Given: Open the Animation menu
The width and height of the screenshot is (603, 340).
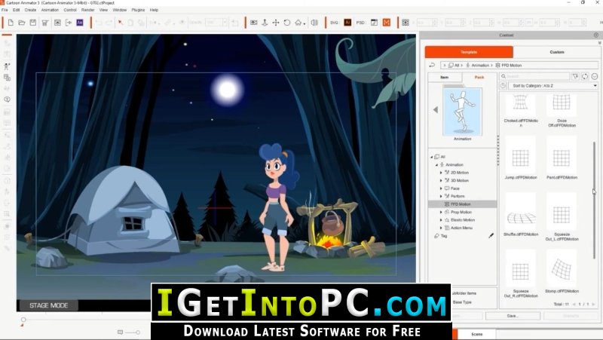Looking at the screenshot, I should coord(50,10).
